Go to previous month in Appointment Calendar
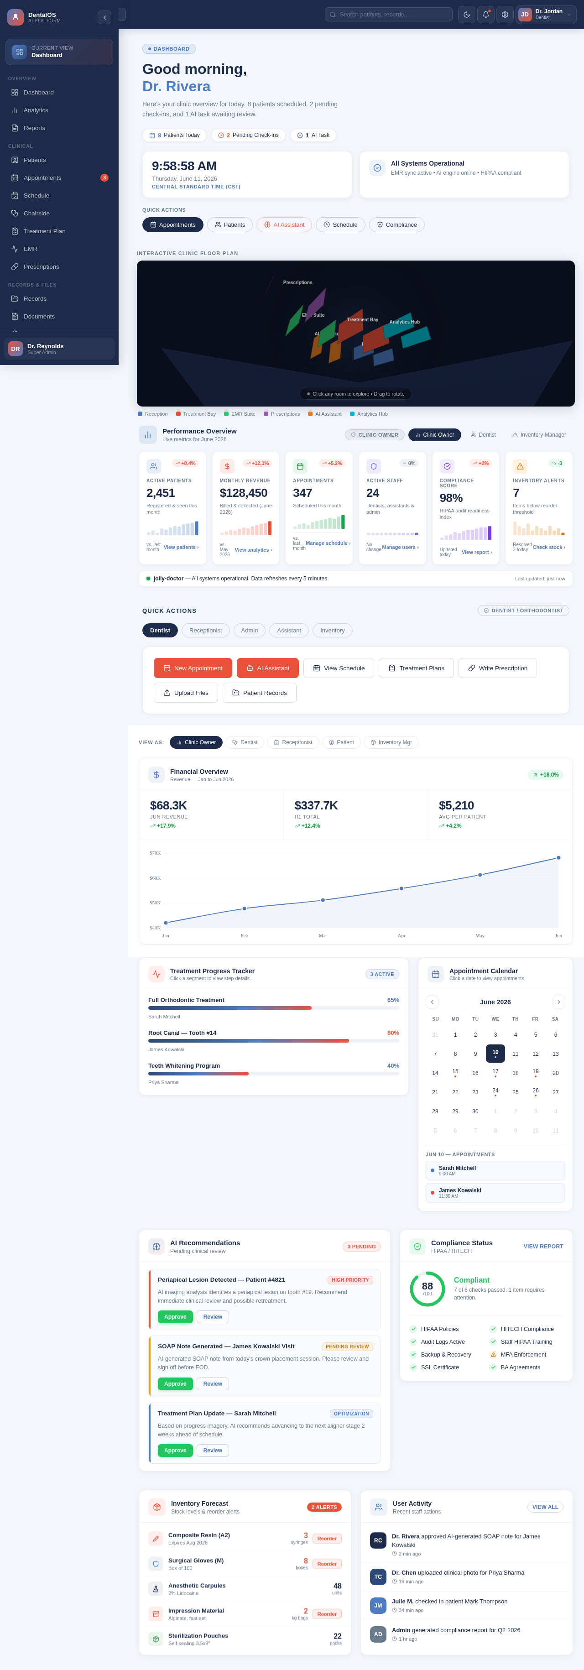 [x=433, y=1002]
